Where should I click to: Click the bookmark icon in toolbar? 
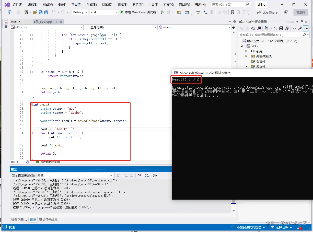(232, 12)
